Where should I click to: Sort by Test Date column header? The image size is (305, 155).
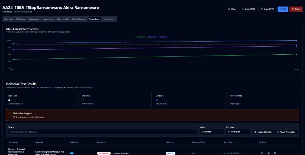click(228, 143)
